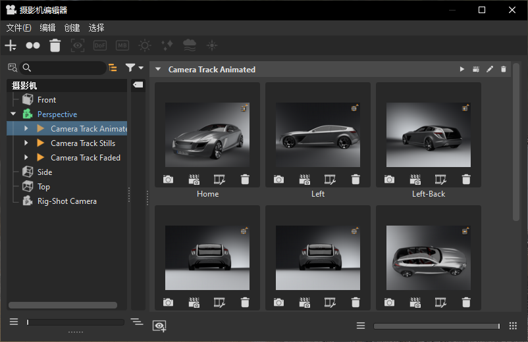Image resolution: width=528 pixels, height=342 pixels.
Task: Click the search field in camera tree
Action: pos(63,68)
